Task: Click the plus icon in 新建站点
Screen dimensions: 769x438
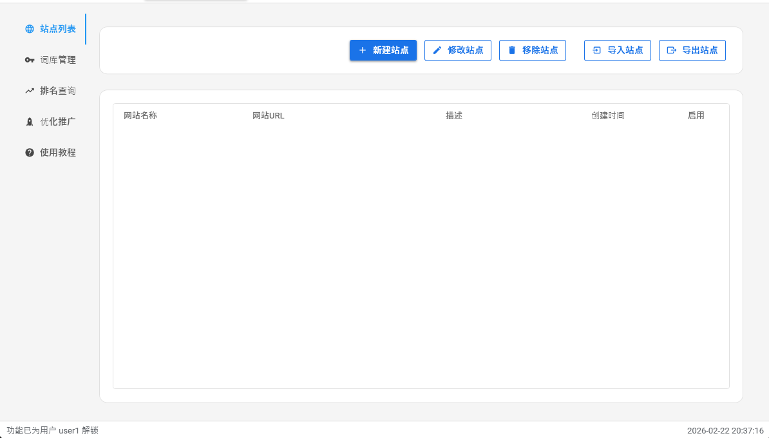Action: (x=363, y=50)
